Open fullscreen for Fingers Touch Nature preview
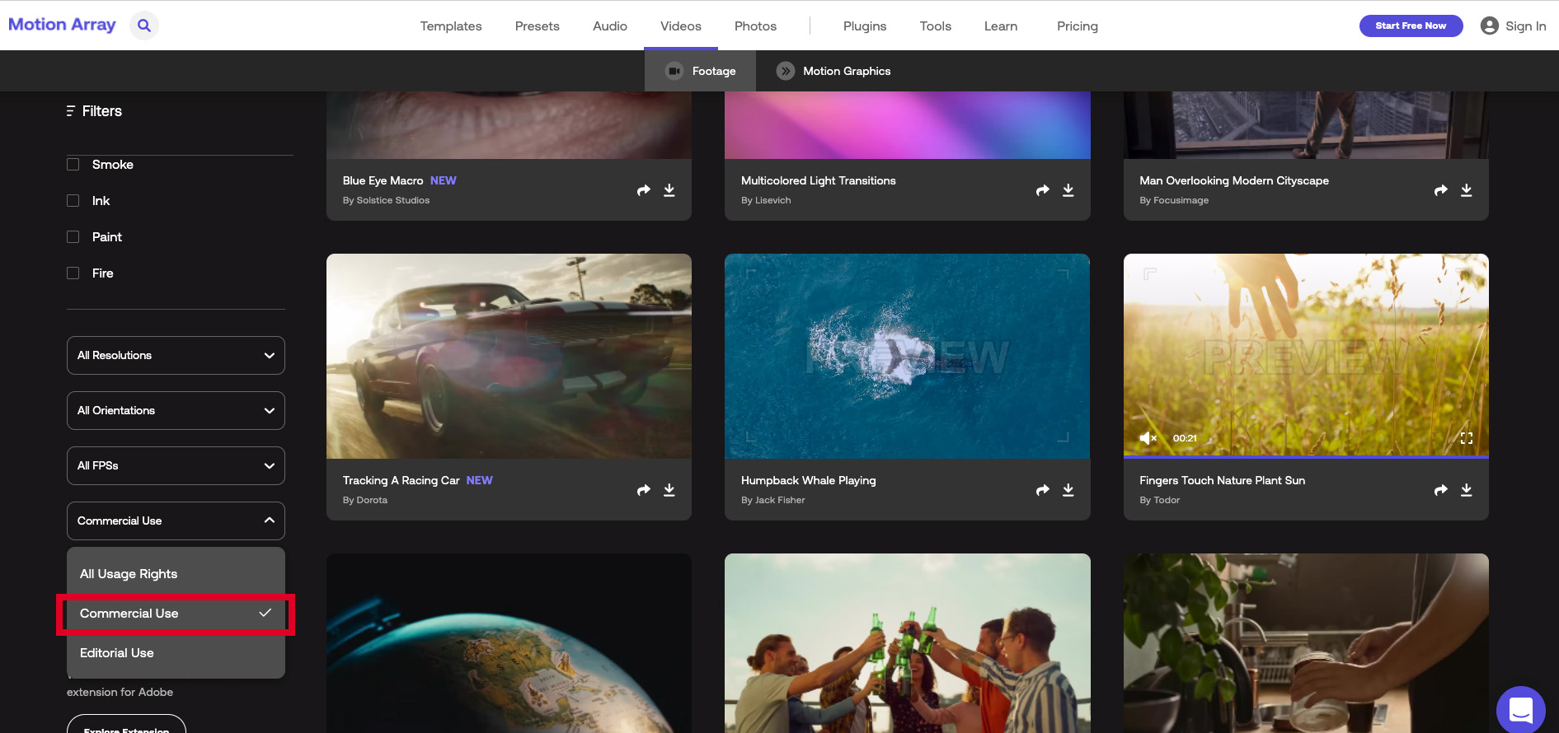This screenshot has height=733, width=1559. (x=1467, y=438)
